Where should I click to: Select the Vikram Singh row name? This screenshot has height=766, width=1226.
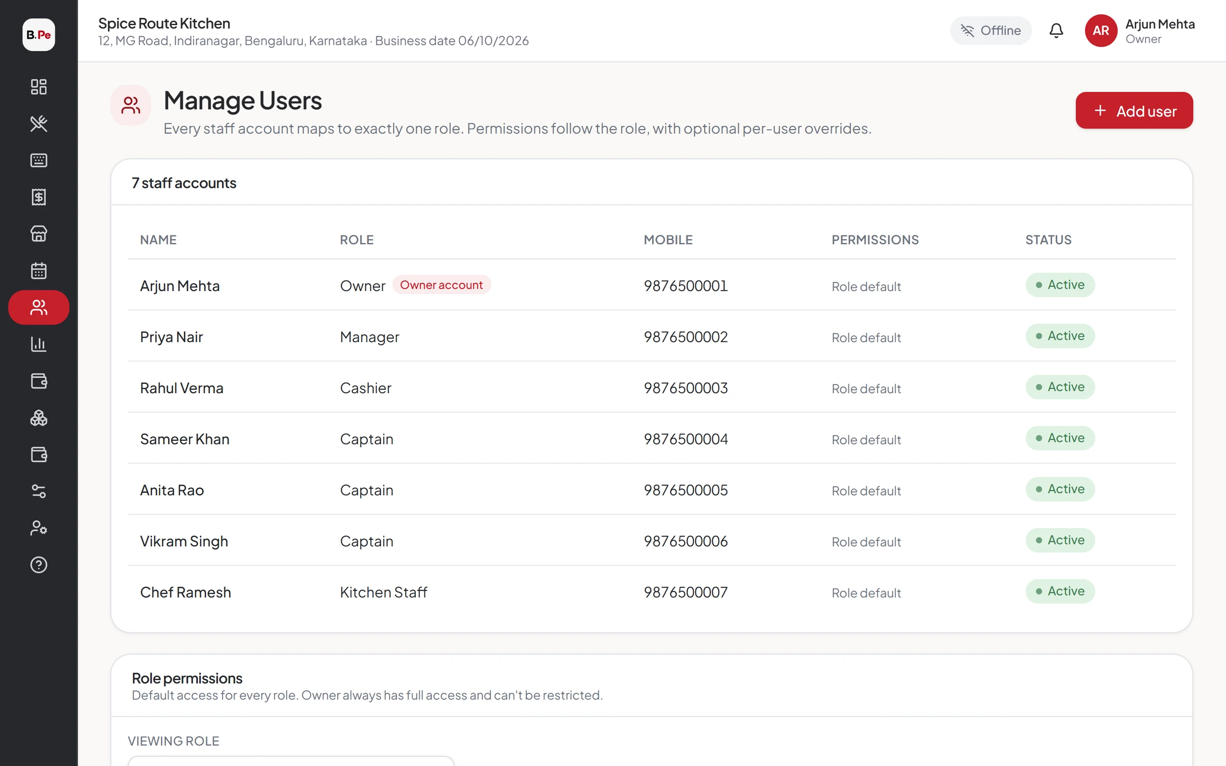pyautogui.click(x=184, y=541)
